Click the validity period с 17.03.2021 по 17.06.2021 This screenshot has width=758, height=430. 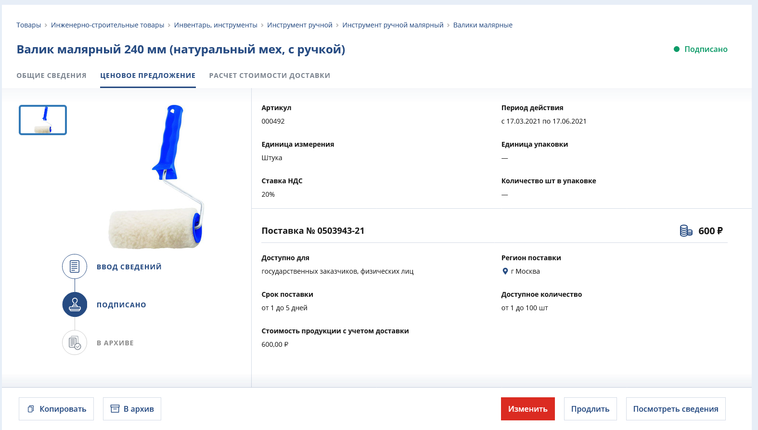pyautogui.click(x=544, y=121)
